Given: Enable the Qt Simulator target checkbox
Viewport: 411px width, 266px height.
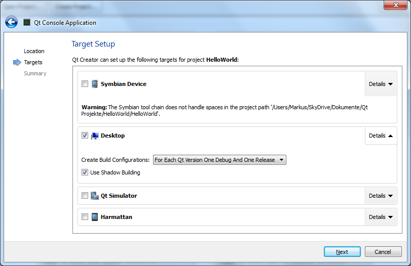Looking at the screenshot, I should pyautogui.click(x=85, y=195).
